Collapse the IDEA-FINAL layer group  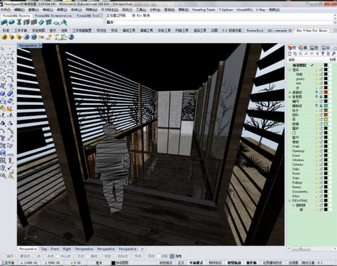click(290, 201)
